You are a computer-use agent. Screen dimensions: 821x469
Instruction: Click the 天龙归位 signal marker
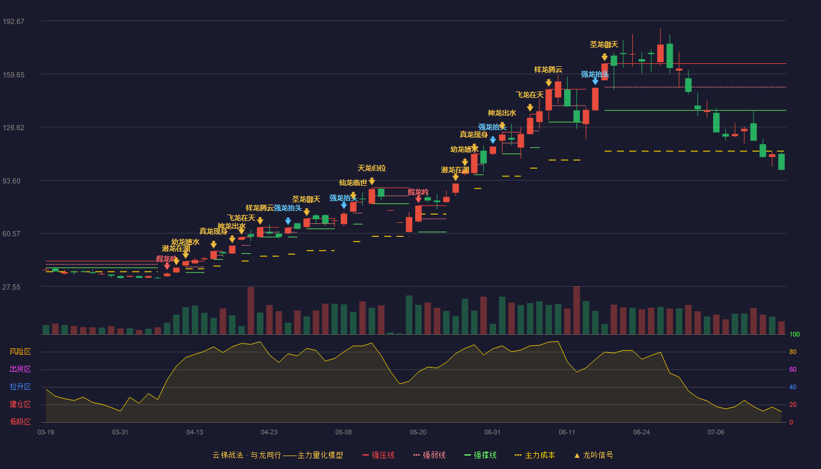coord(372,168)
